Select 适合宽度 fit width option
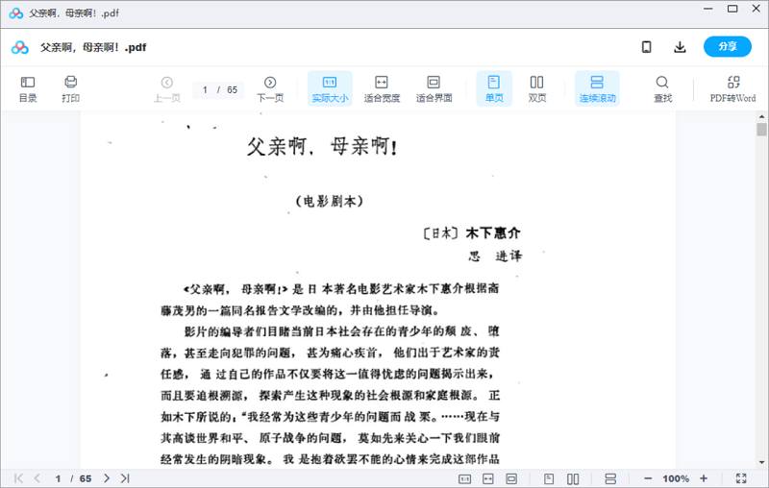 pos(382,89)
